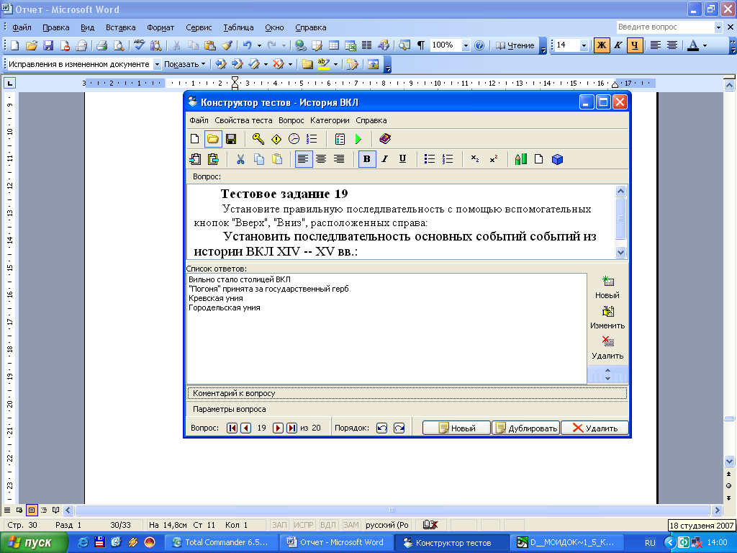Create new test in Конструктор тестов toolbar
Viewport: 737px width, 553px height.
[x=194, y=139]
